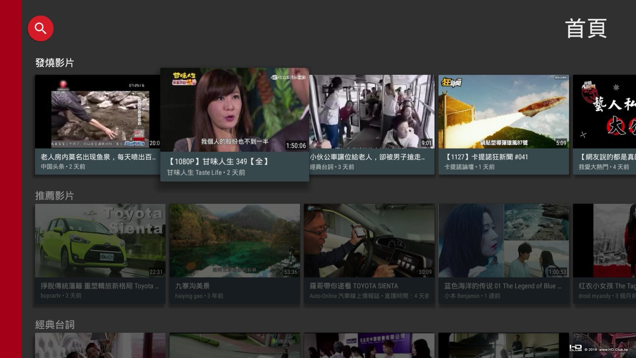Click channel text 經典台詞 · 3 天前

point(332,167)
